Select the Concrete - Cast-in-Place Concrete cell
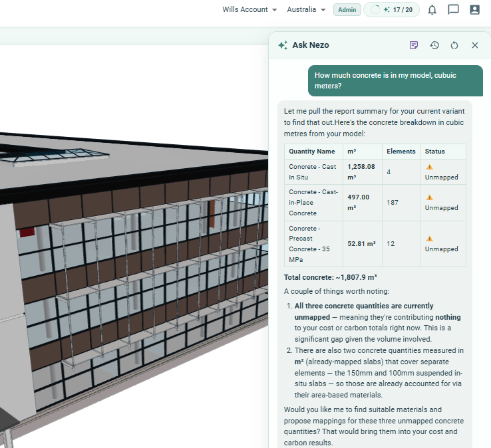This screenshot has width=491, height=448. point(313,203)
